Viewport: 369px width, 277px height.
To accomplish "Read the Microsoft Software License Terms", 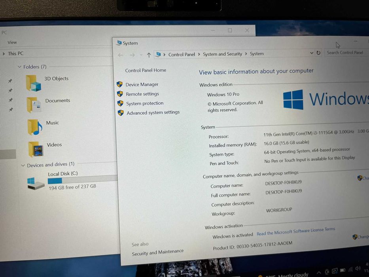I will (296, 231).
